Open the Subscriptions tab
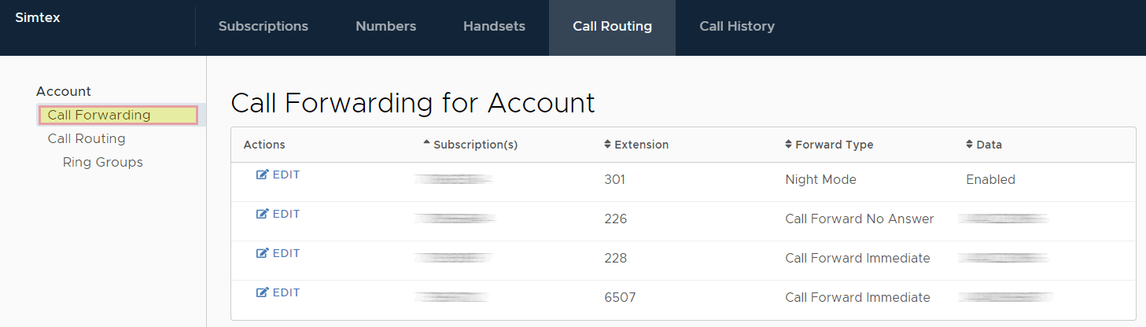The width and height of the screenshot is (1146, 327). point(263,27)
